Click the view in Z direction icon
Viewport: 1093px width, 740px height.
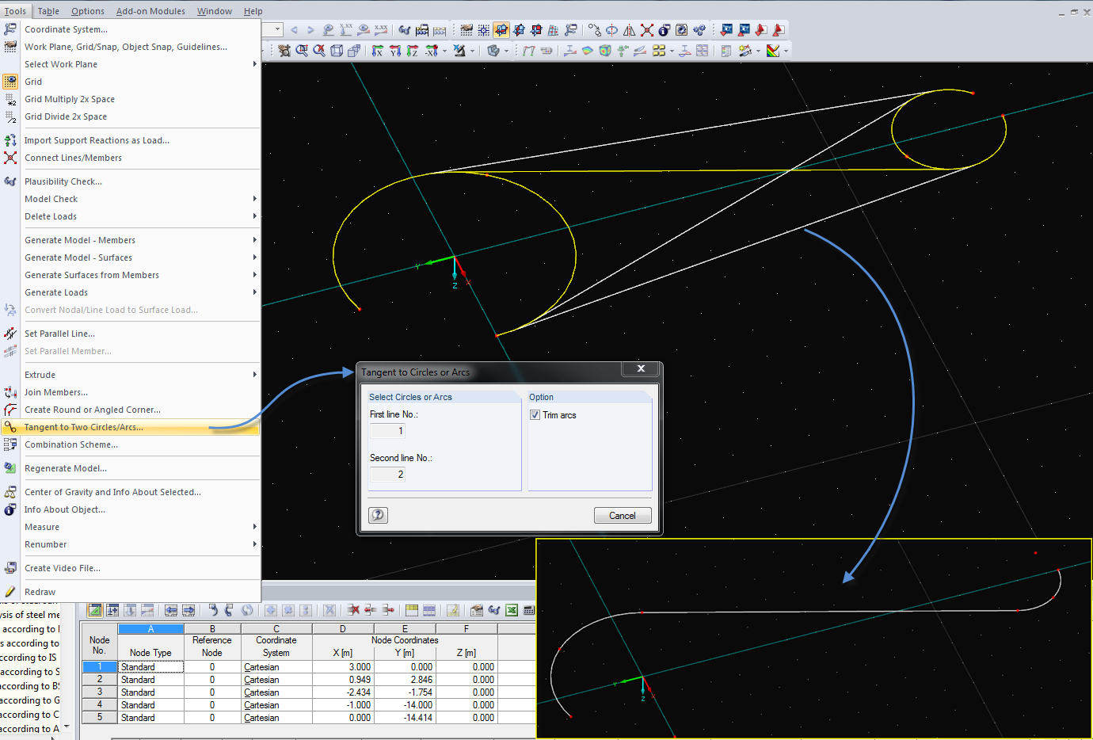[x=413, y=51]
